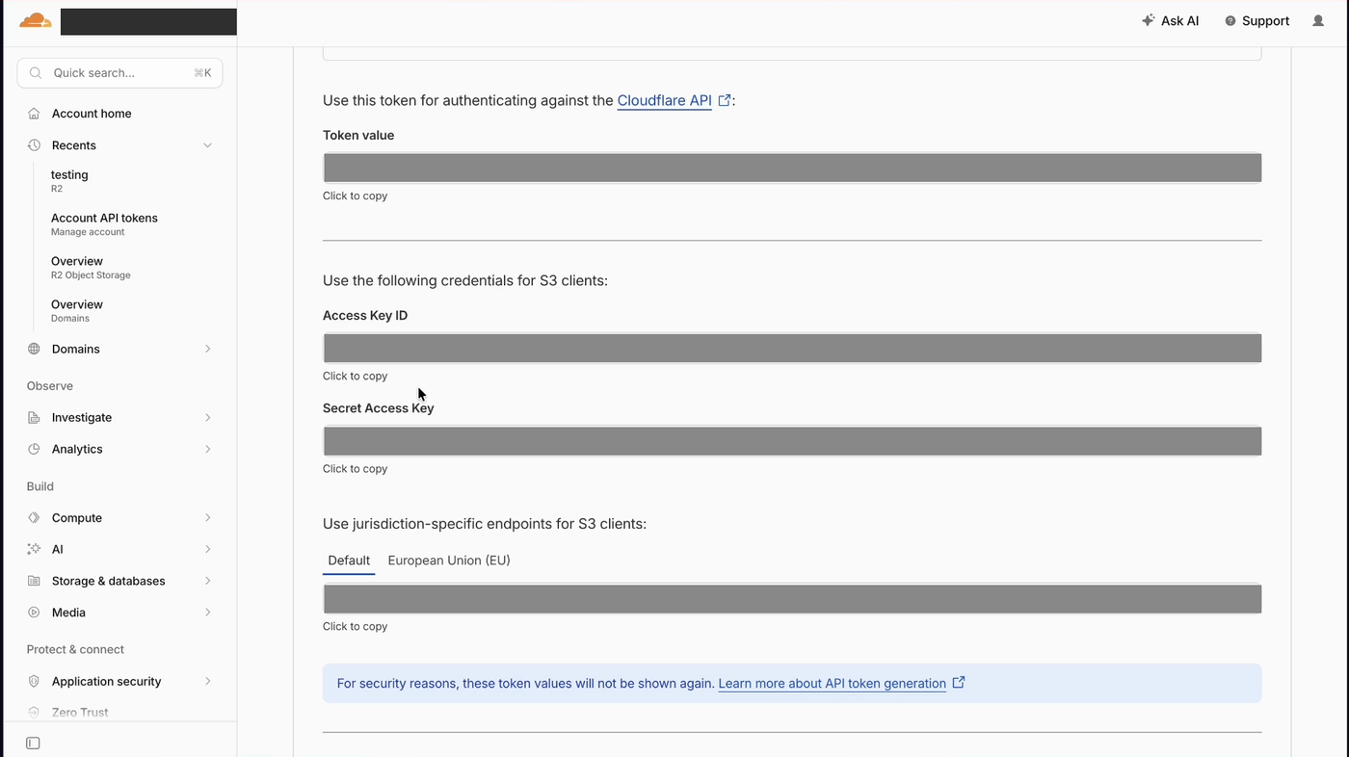This screenshot has height=757, width=1349.
Task: Go to Account home
Action: 92,114
